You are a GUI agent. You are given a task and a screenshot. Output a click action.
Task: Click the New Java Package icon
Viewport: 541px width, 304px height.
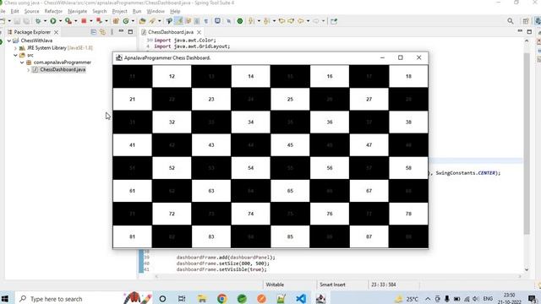tap(116, 21)
